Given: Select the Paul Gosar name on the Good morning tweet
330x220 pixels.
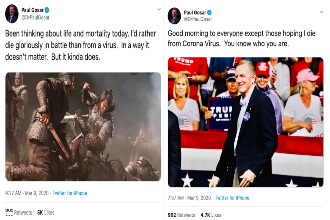Looking at the screenshot, I should coord(195,12).
